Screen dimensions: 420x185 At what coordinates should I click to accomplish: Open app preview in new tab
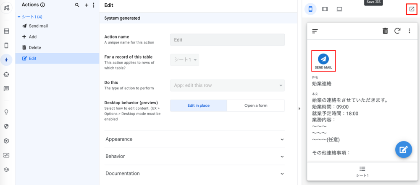click(x=412, y=9)
